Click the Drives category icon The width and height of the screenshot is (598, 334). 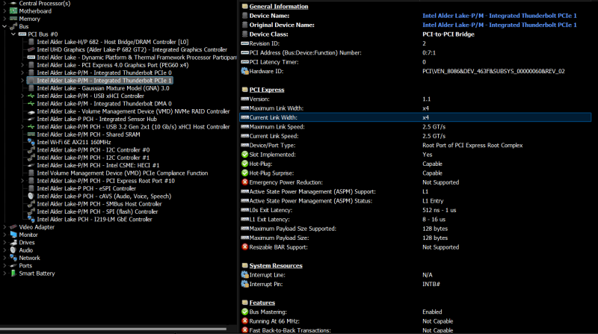(x=13, y=243)
